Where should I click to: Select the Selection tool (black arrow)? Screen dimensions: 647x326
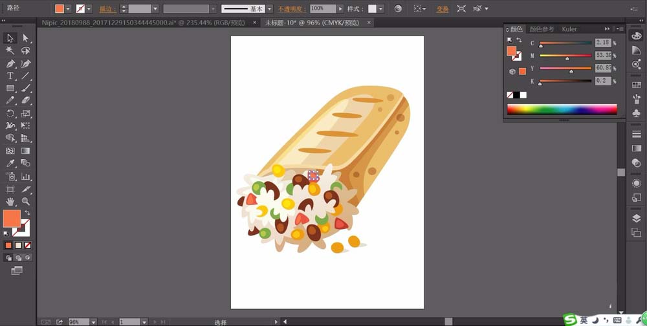(x=10, y=38)
